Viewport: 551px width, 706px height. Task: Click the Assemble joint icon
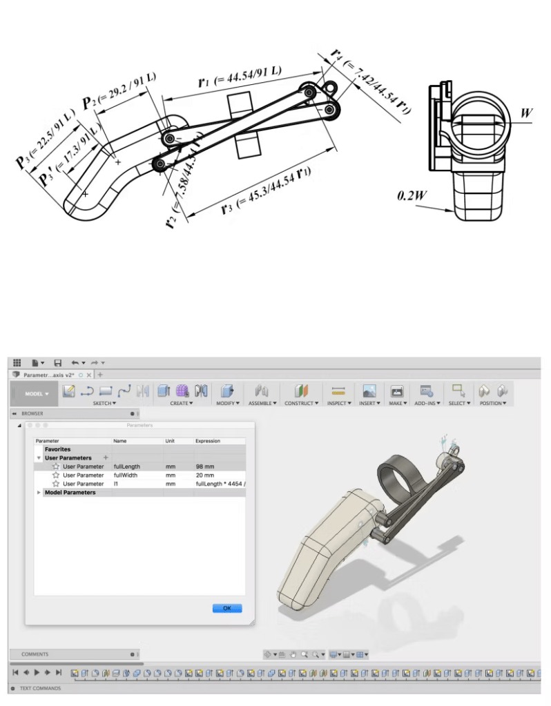pyautogui.click(x=262, y=391)
